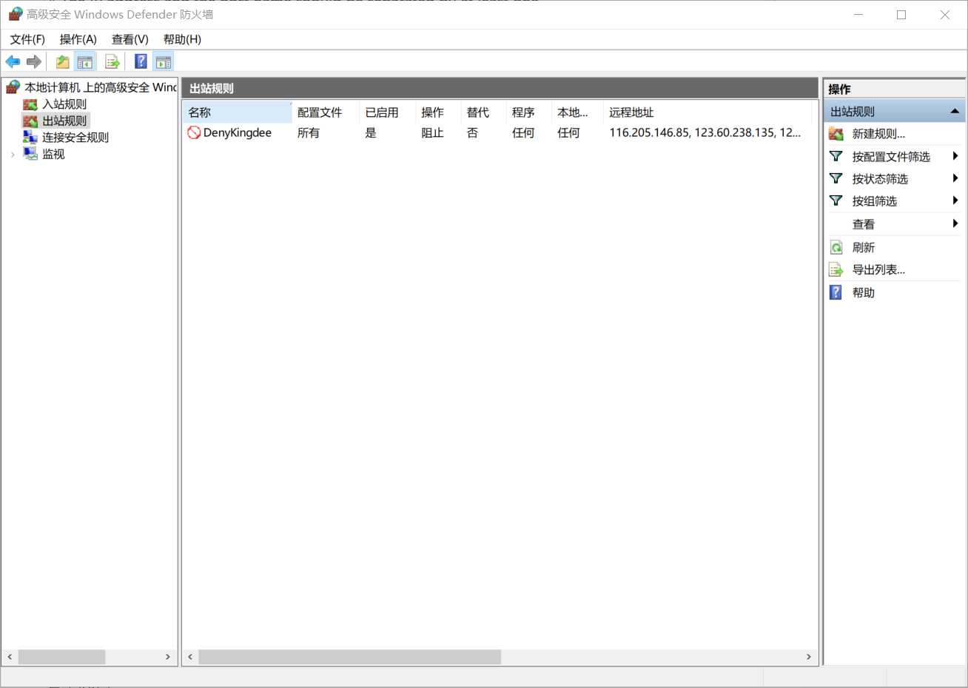This screenshot has width=968, height=688.
Task: Click the funnel icon for profile filter
Action: coord(836,156)
